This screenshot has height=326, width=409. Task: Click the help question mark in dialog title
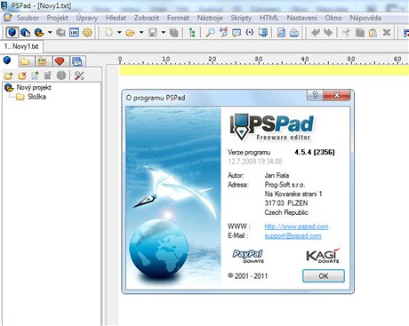[315, 95]
